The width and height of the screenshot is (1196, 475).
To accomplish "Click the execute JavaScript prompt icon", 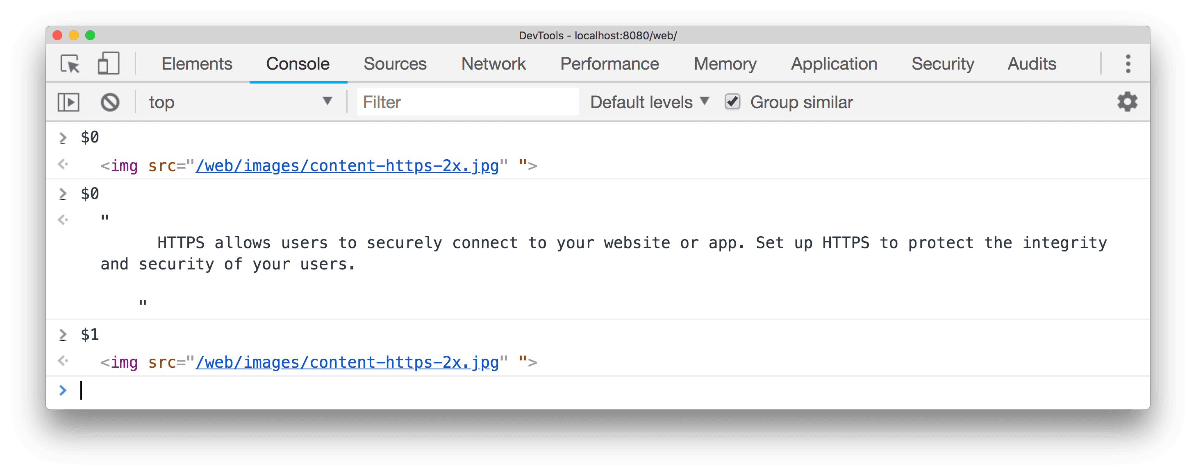I will point(68,102).
